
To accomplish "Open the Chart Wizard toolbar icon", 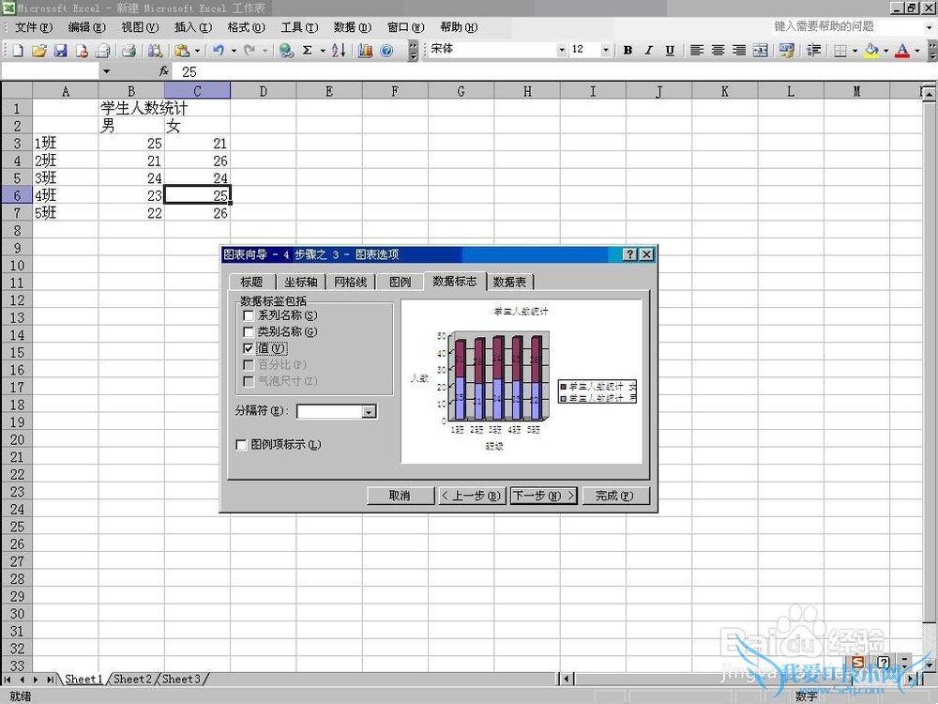I will point(365,51).
